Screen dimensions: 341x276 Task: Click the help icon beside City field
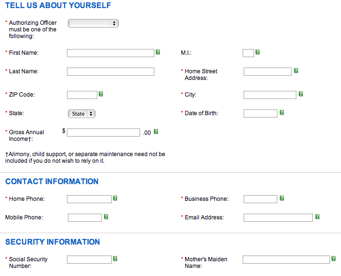[x=301, y=94]
